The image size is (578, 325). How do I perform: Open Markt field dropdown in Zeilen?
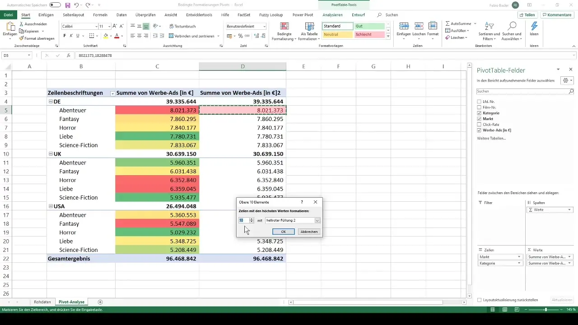pos(520,257)
